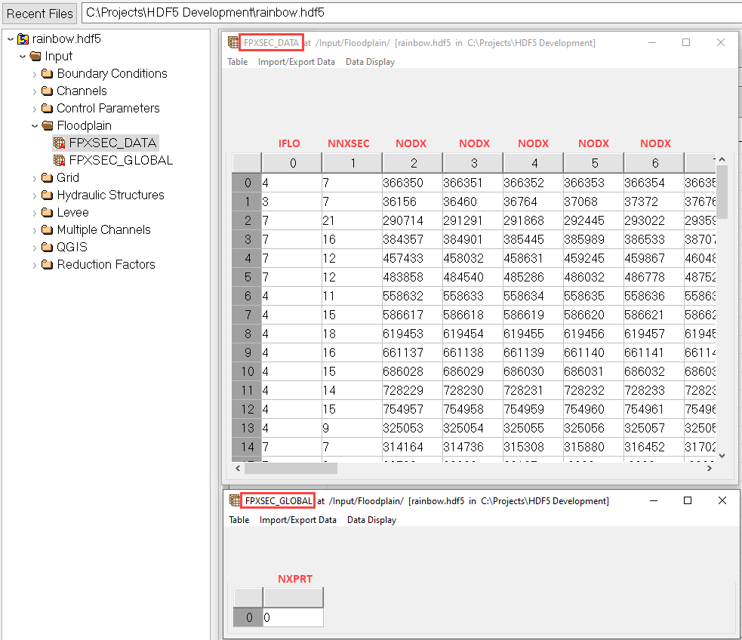Open Table menu in FPXSEC_DATA window
The image size is (742, 640).
pos(237,62)
